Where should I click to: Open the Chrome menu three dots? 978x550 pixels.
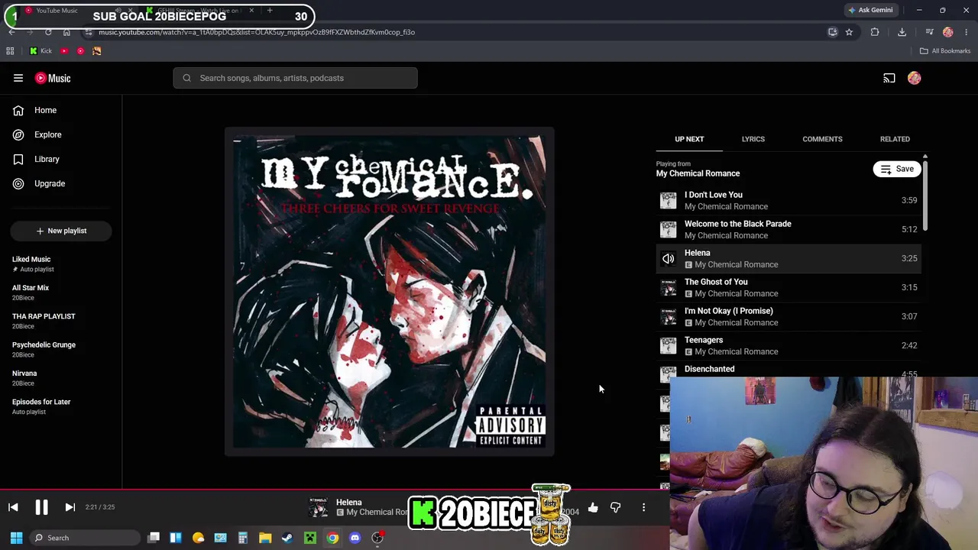(x=967, y=32)
